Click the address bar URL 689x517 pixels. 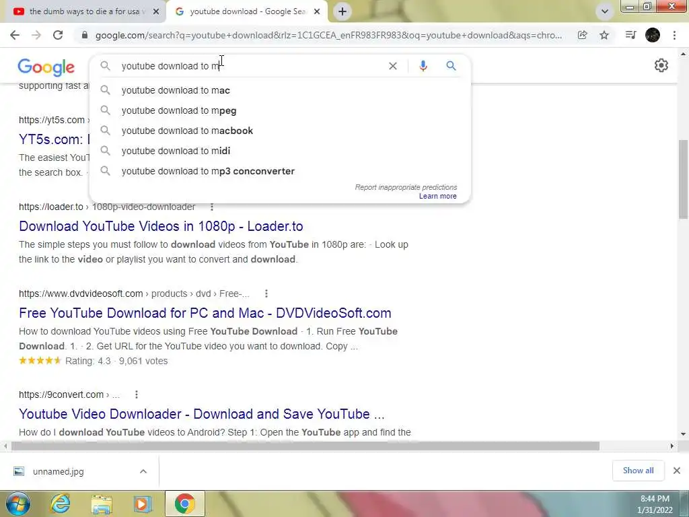point(328,35)
